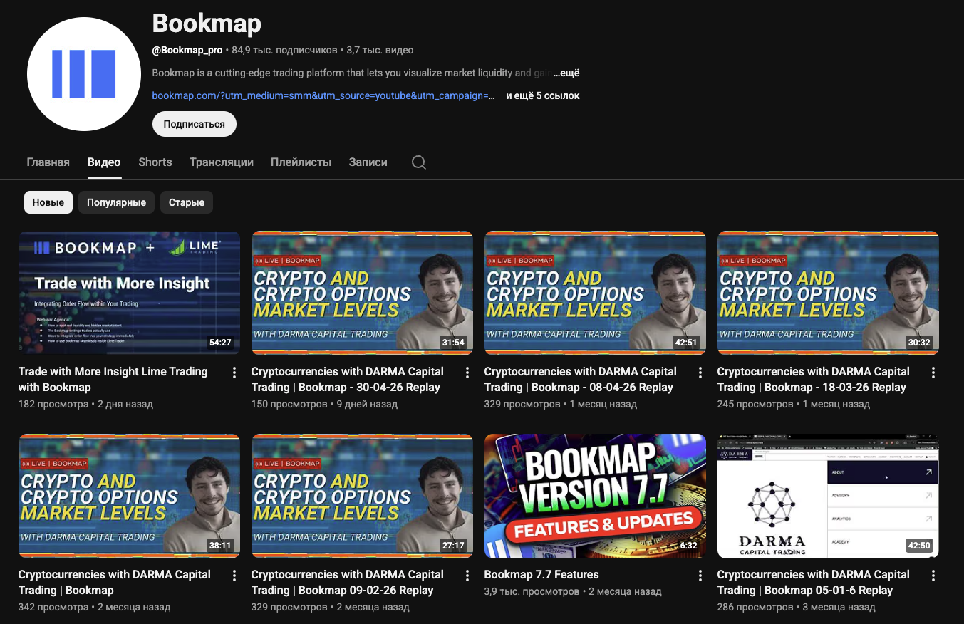Open options menu for 09-02-26 Replay video

(467, 576)
